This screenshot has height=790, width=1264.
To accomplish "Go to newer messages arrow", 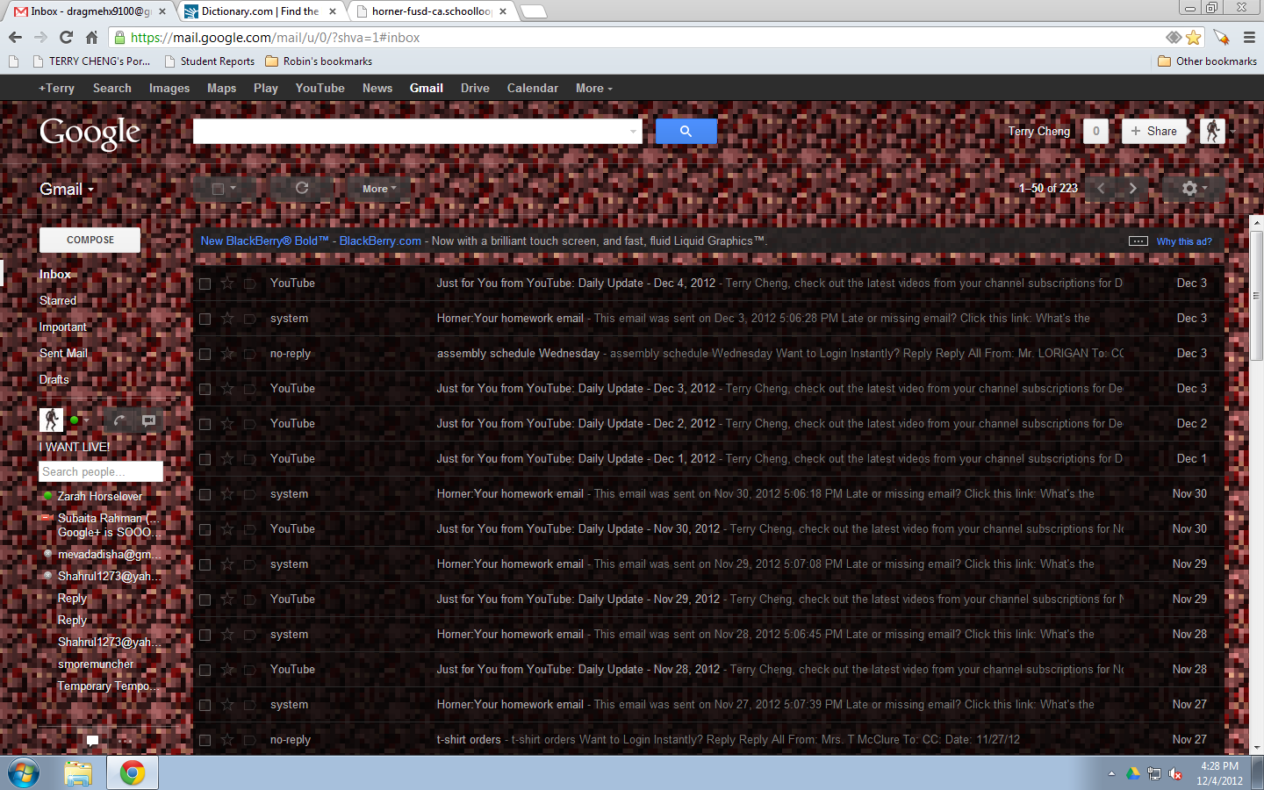I will 1101,189.
